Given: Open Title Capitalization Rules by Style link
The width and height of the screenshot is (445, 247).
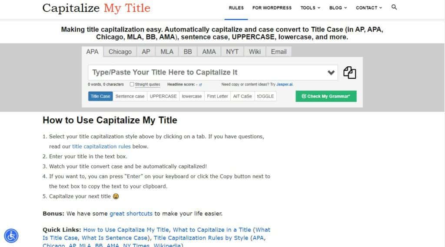Looking at the screenshot, I should pyautogui.click(x=201, y=238).
